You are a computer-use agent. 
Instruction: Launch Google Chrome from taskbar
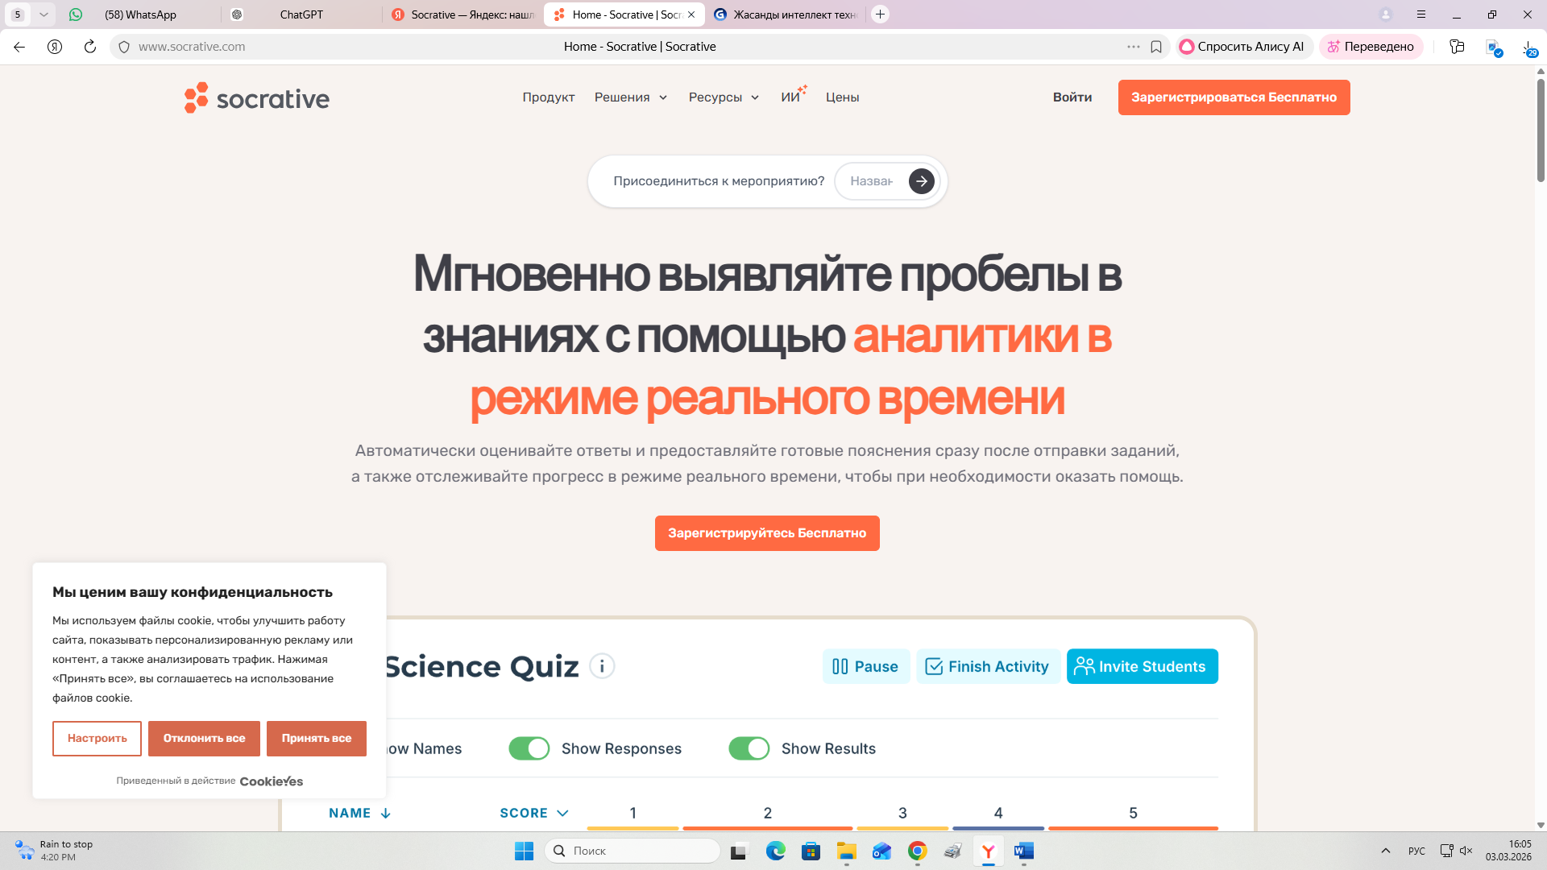coord(917,851)
